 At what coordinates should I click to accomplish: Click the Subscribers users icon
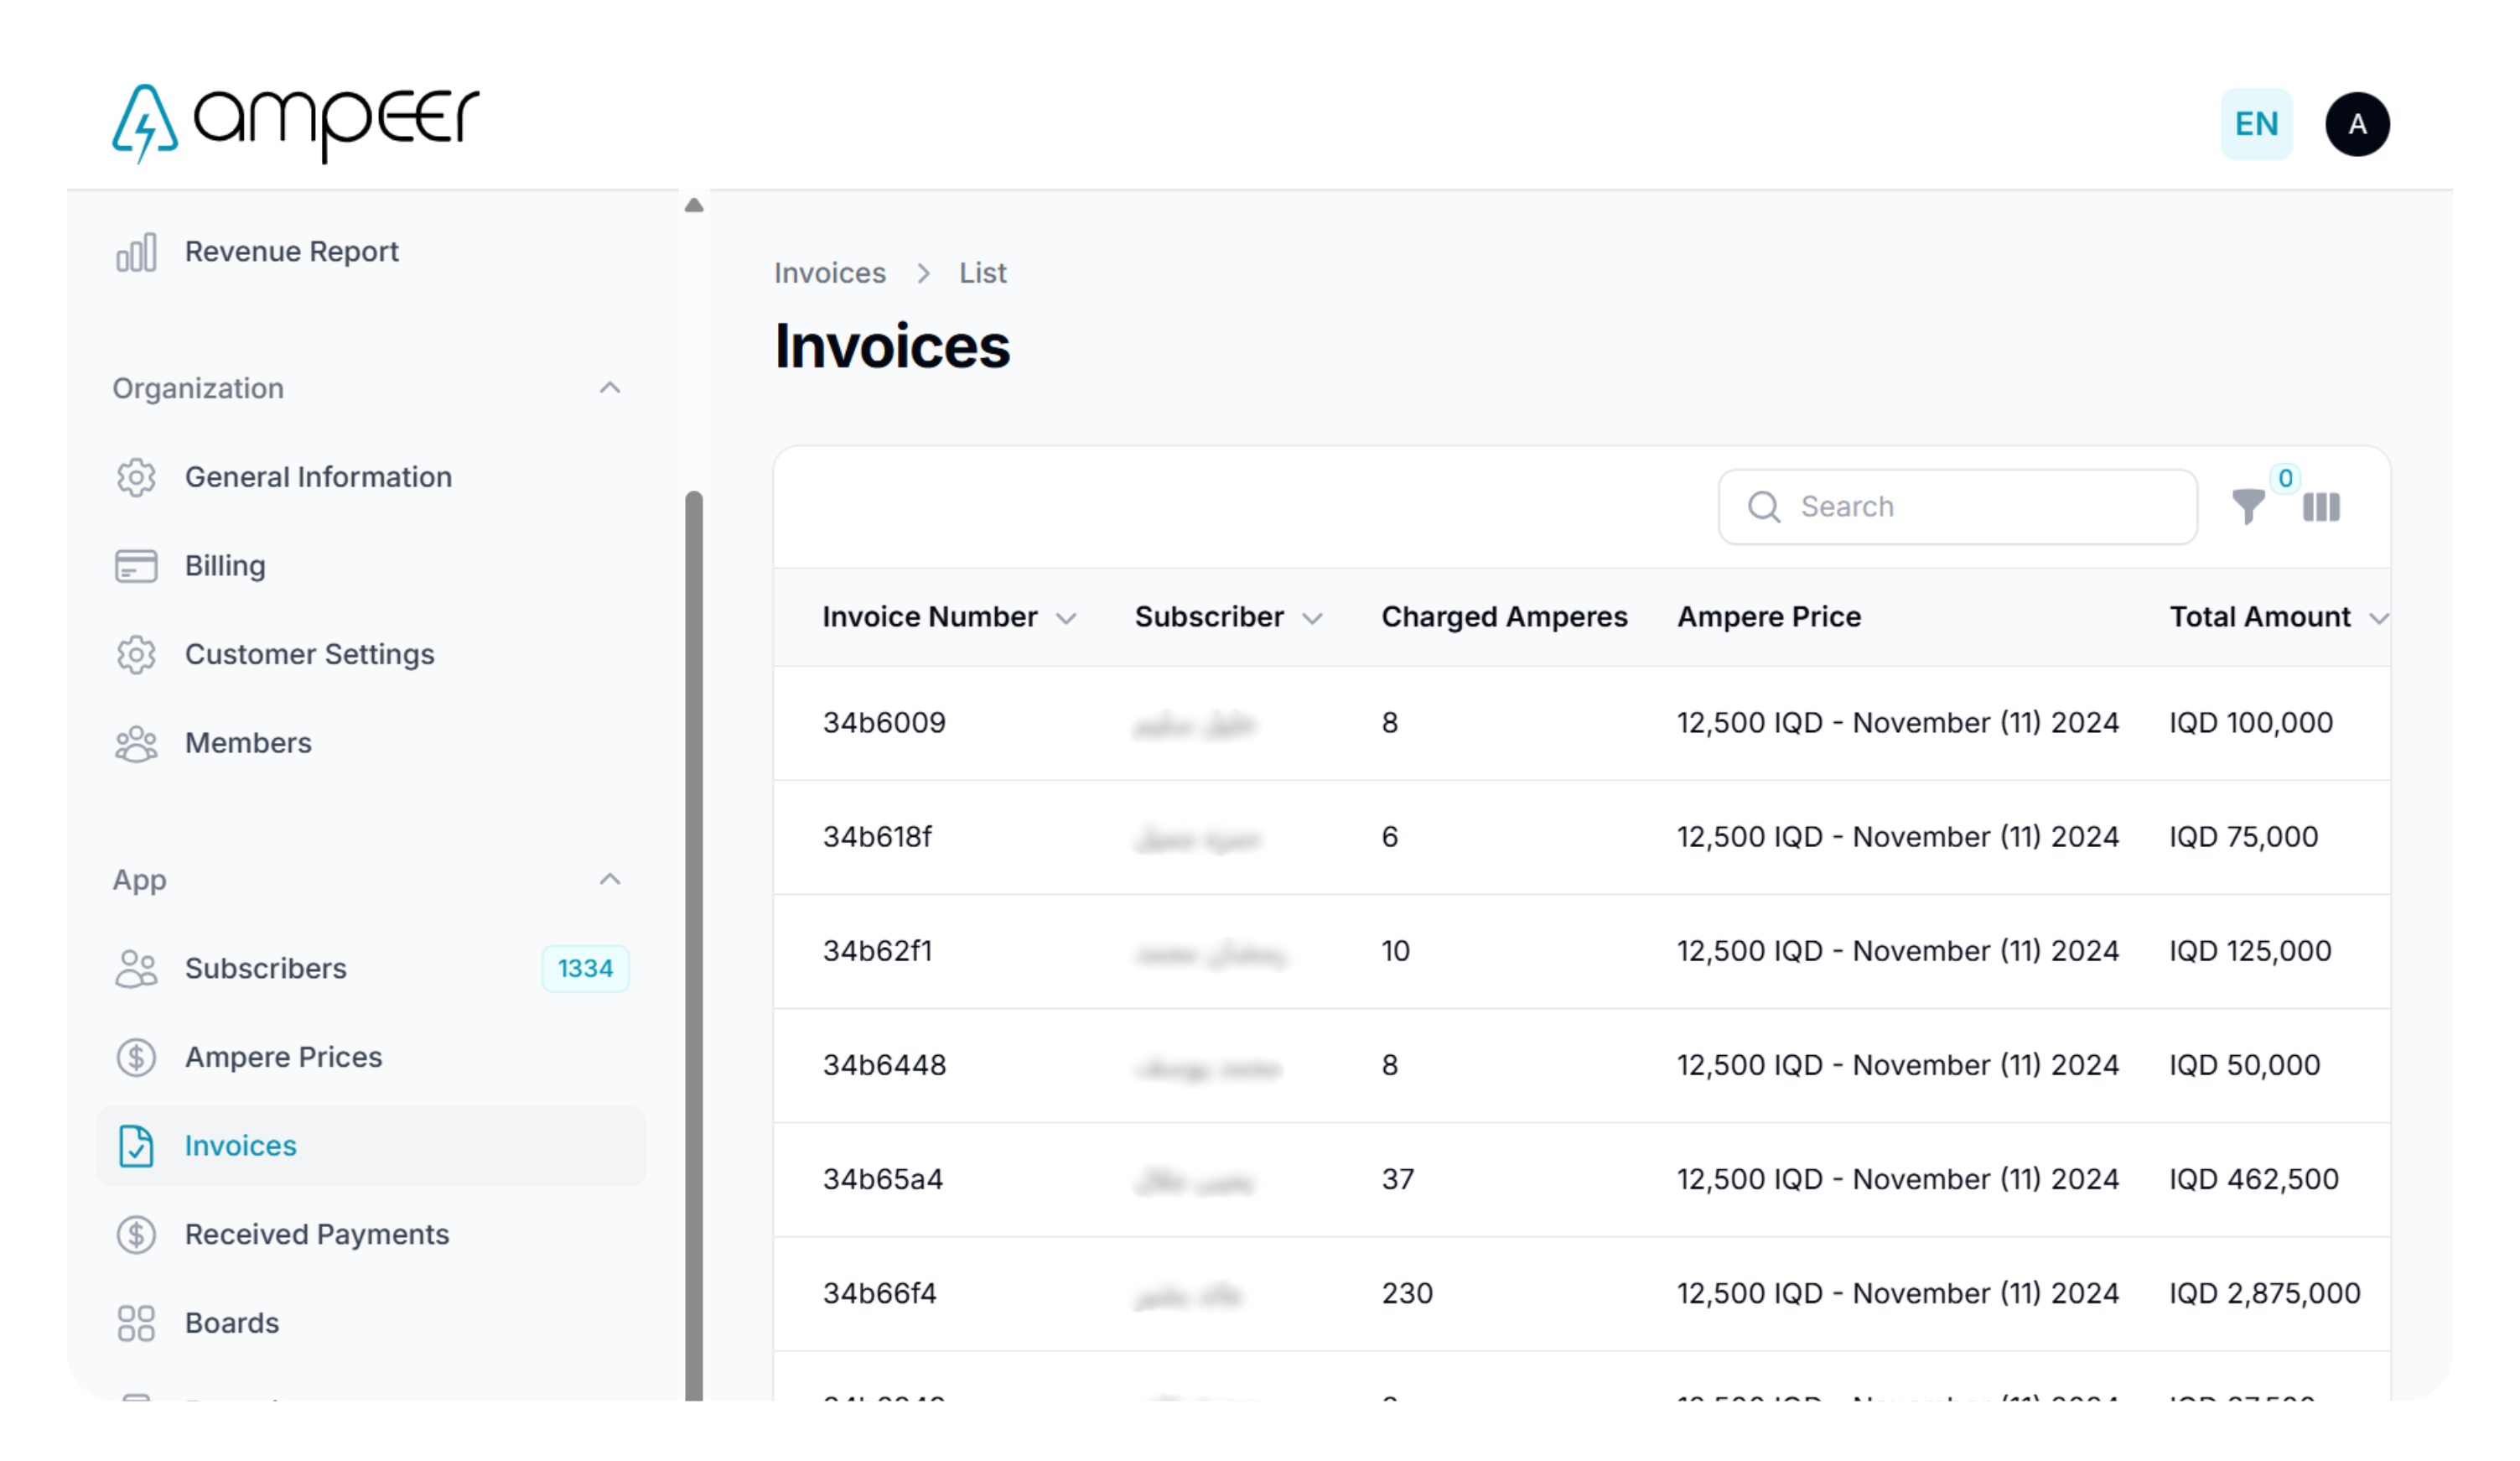[136, 969]
